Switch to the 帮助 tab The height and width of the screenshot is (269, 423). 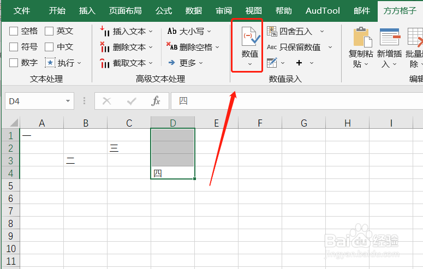283,11
